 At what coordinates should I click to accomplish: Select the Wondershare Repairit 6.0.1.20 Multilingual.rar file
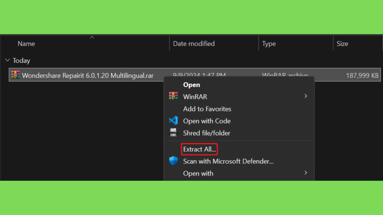[x=88, y=75]
